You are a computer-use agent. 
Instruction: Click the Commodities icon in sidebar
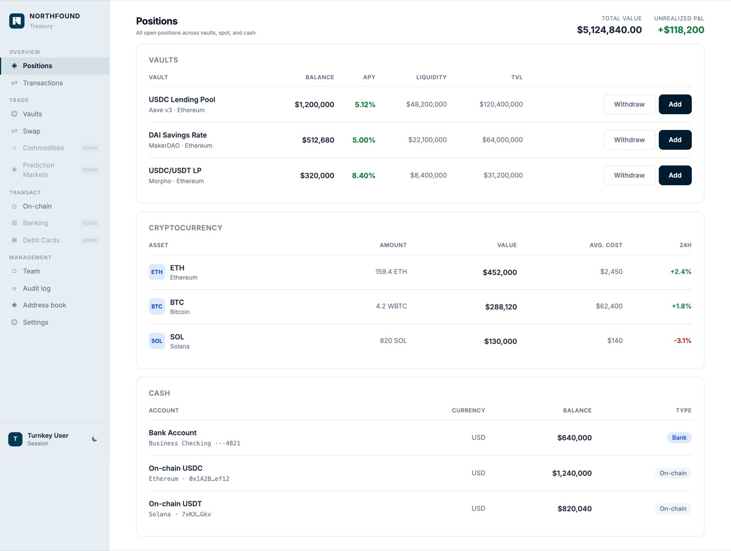pyautogui.click(x=15, y=148)
